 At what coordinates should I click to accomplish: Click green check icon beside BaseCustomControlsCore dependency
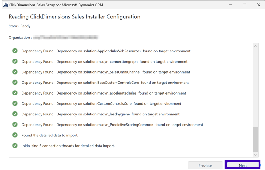point(15,83)
